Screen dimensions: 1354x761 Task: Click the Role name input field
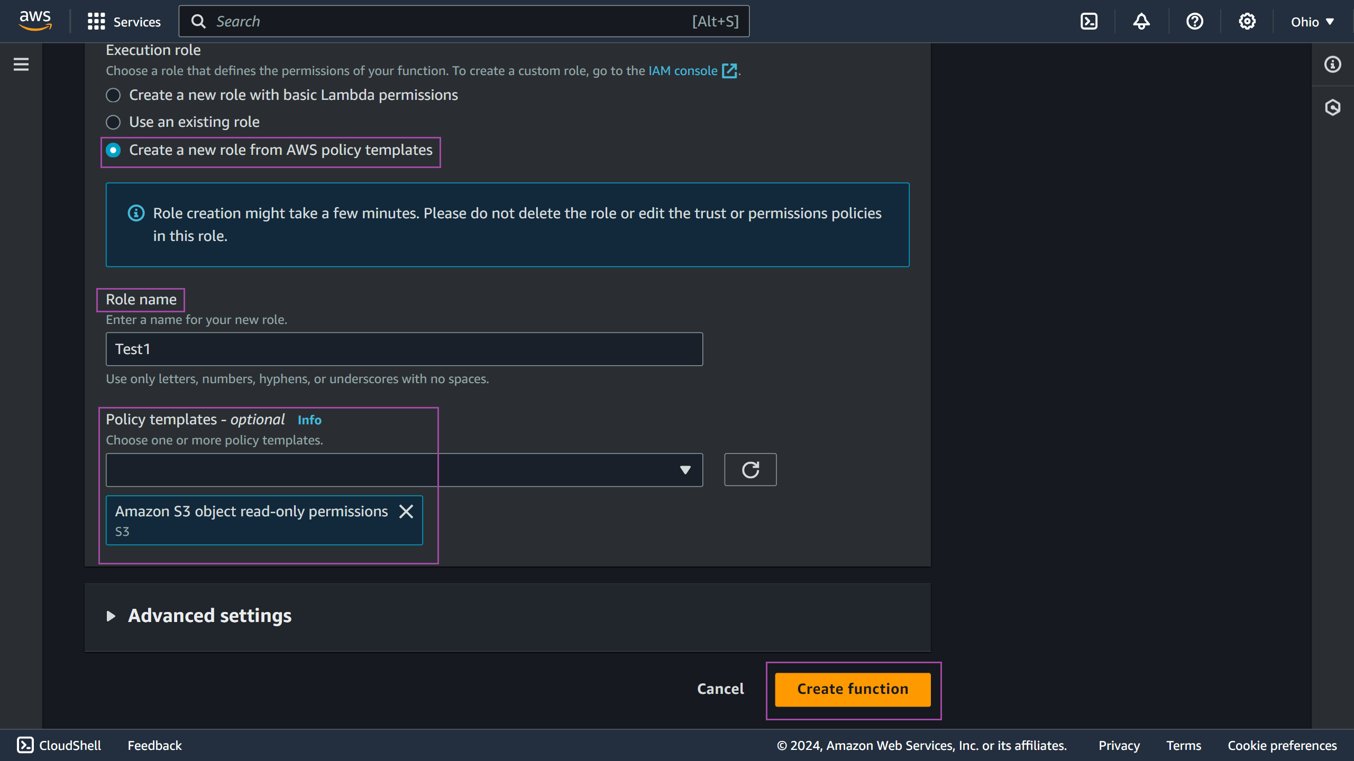click(404, 349)
